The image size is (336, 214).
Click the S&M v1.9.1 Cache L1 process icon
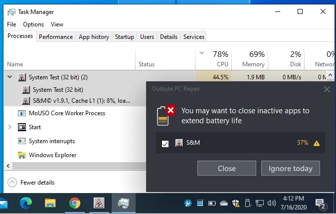(26, 101)
